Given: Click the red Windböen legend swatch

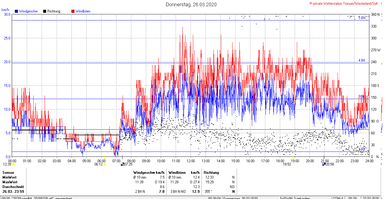Looking at the screenshot, I should click(x=73, y=11).
